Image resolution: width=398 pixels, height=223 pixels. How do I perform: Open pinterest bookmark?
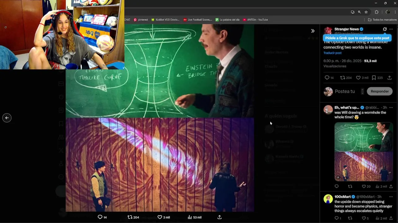point(141,20)
